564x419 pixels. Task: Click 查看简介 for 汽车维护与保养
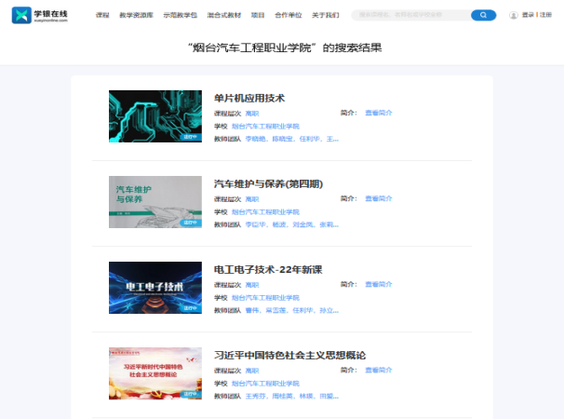click(x=379, y=198)
